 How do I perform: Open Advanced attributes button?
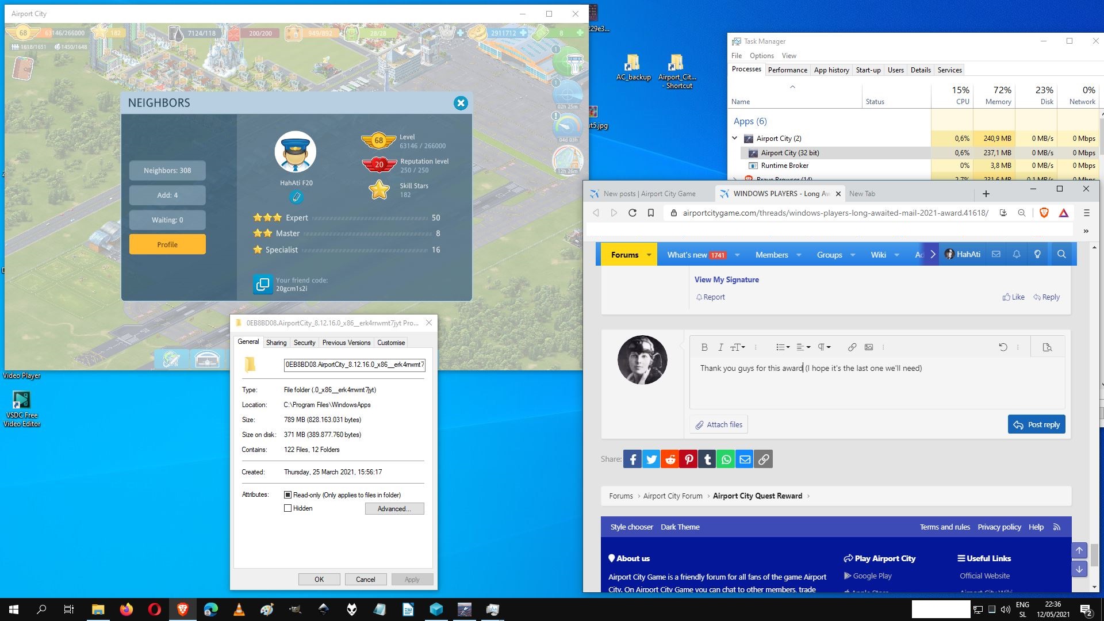coord(394,509)
